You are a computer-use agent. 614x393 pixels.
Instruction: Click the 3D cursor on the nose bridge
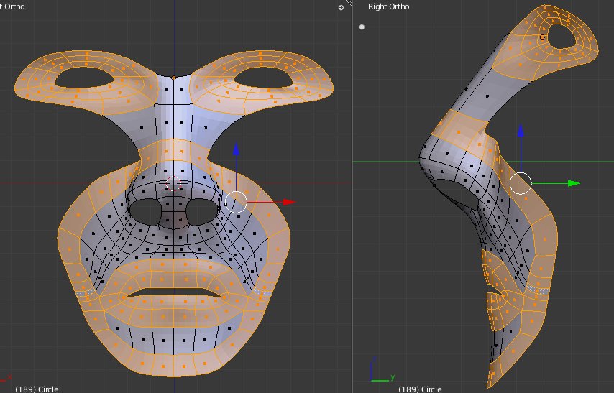pos(173,184)
